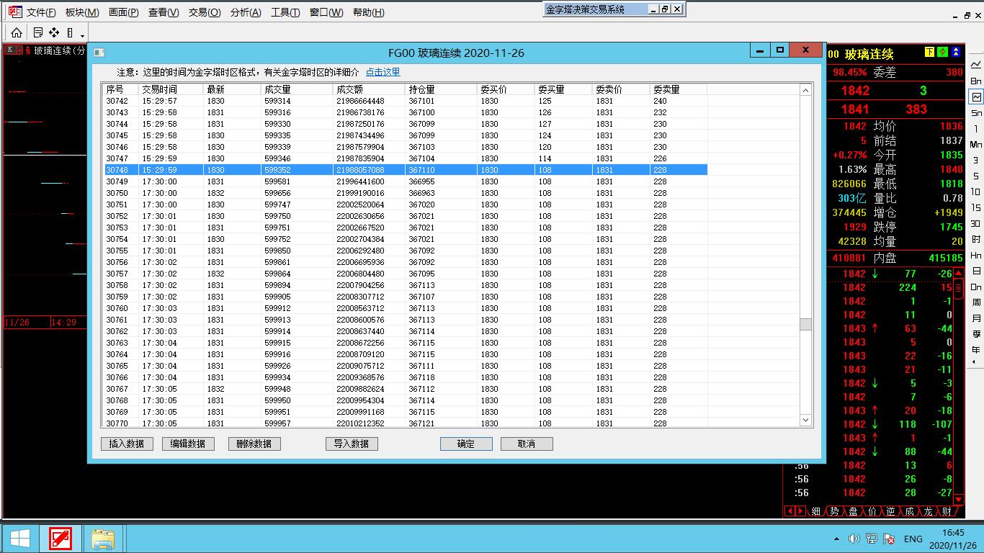Select the 30-minute period
Image resolution: width=984 pixels, height=553 pixels.
[x=976, y=223]
